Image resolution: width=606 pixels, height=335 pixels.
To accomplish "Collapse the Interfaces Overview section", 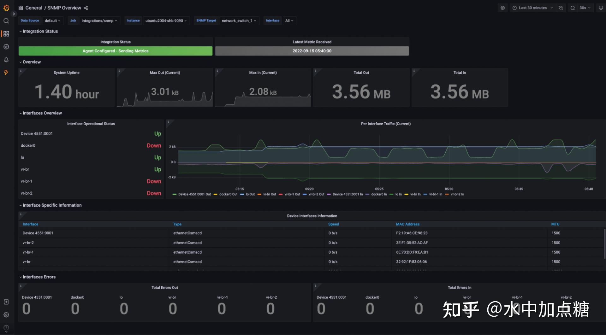I will pos(41,113).
